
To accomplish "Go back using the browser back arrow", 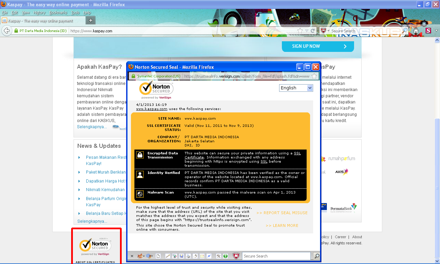I will (x=7, y=31).
